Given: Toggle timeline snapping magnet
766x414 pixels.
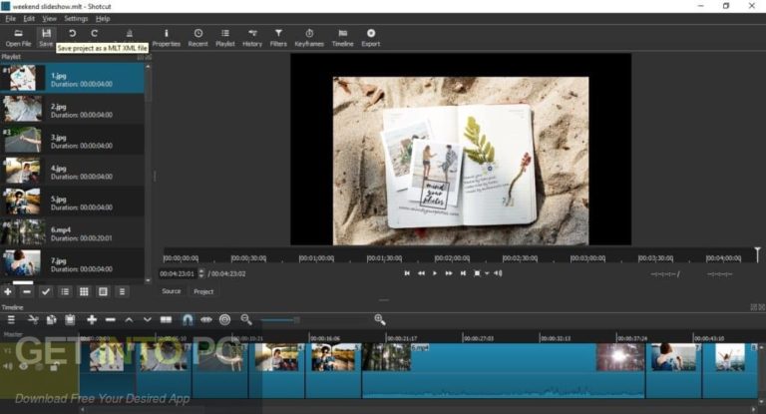Looking at the screenshot, I should (x=188, y=319).
